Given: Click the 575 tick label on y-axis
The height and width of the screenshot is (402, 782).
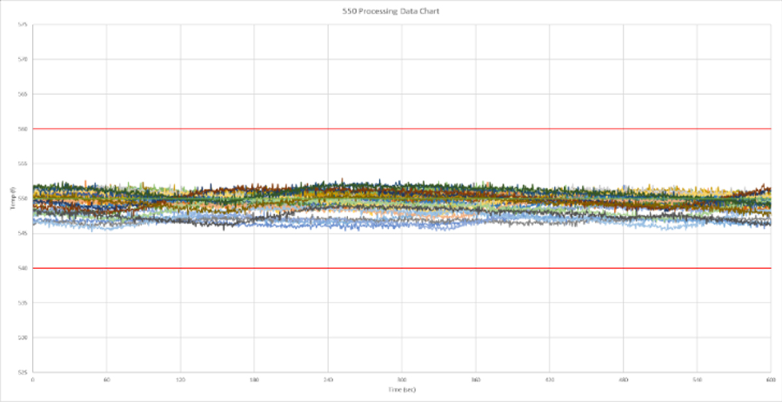Looking at the screenshot, I should click(x=23, y=24).
